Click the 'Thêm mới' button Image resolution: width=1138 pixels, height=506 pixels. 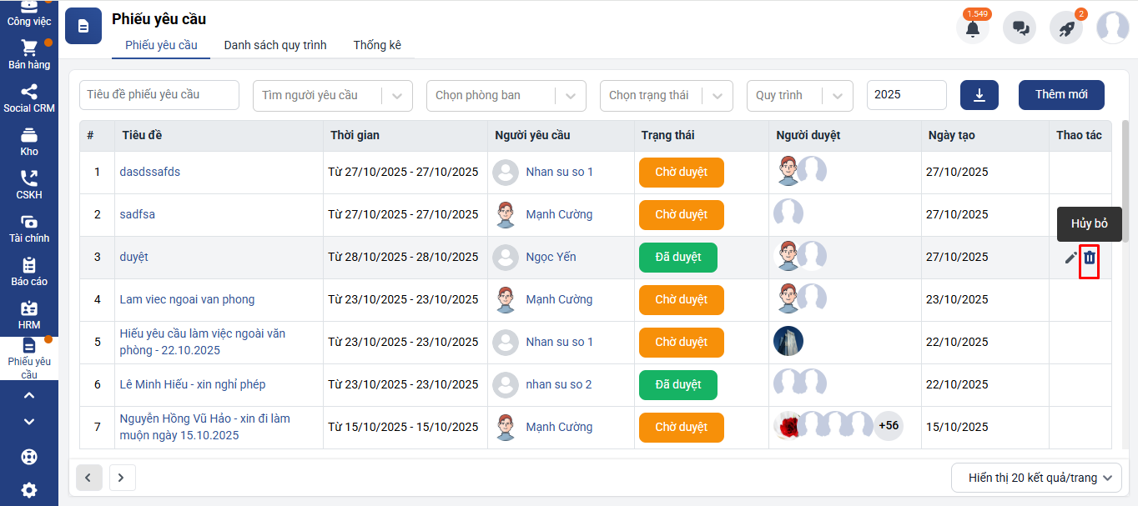click(x=1061, y=95)
